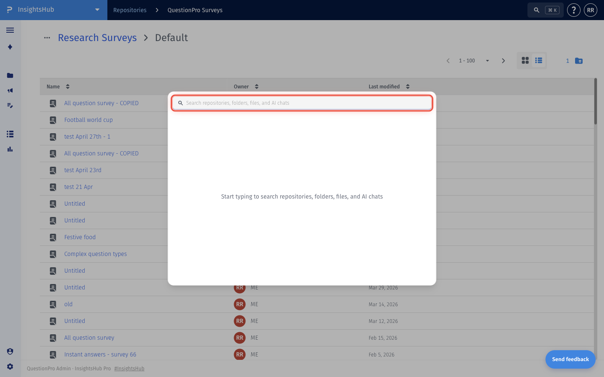Switch to grid view
604x377 pixels.
[x=525, y=61]
